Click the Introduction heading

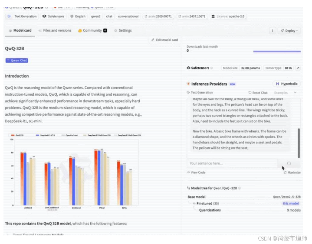click(x=17, y=76)
